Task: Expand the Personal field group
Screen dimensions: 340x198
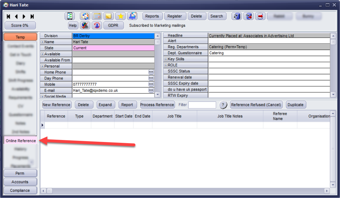Action: (x=42, y=66)
